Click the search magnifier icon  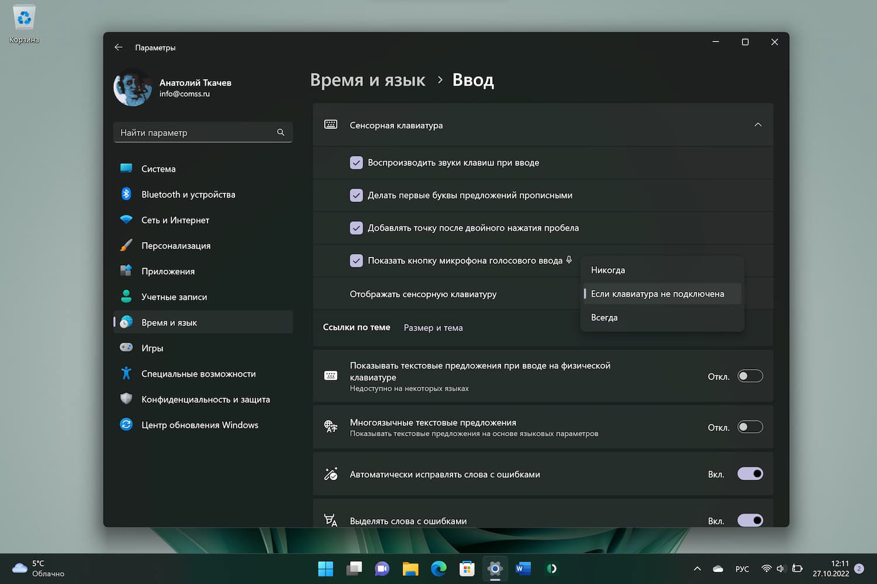click(281, 133)
